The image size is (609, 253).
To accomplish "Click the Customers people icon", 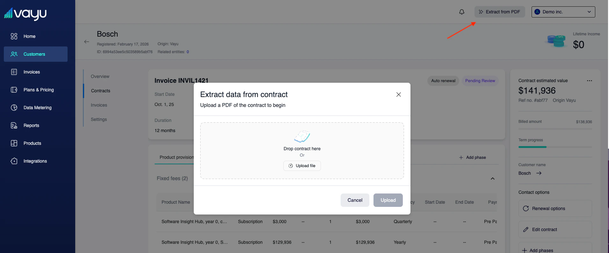I will (14, 54).
